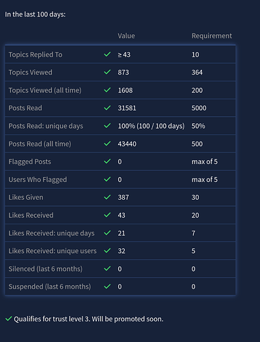Image resolution: width=260 pixels, height=342 pixels.
Task: Click the checkmark for Posts Read: unique days
Action: [107, 126]
